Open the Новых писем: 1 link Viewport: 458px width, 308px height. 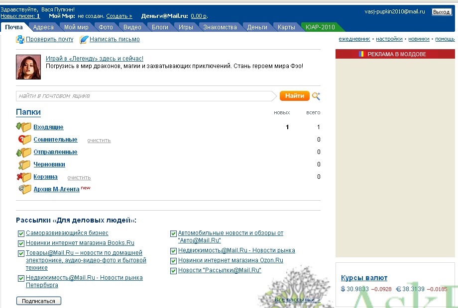coord(20,16)
